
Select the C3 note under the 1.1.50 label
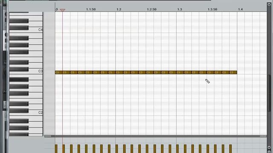[89, 72]
